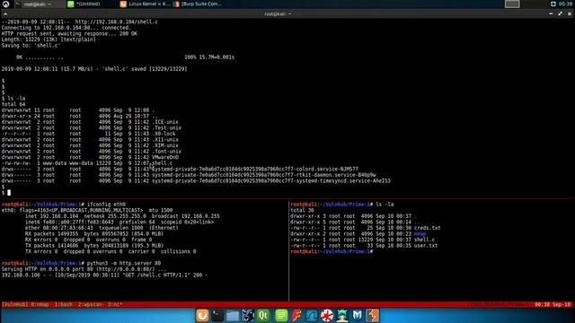Click user.txt in bottom-right listing

pos(426,245)
